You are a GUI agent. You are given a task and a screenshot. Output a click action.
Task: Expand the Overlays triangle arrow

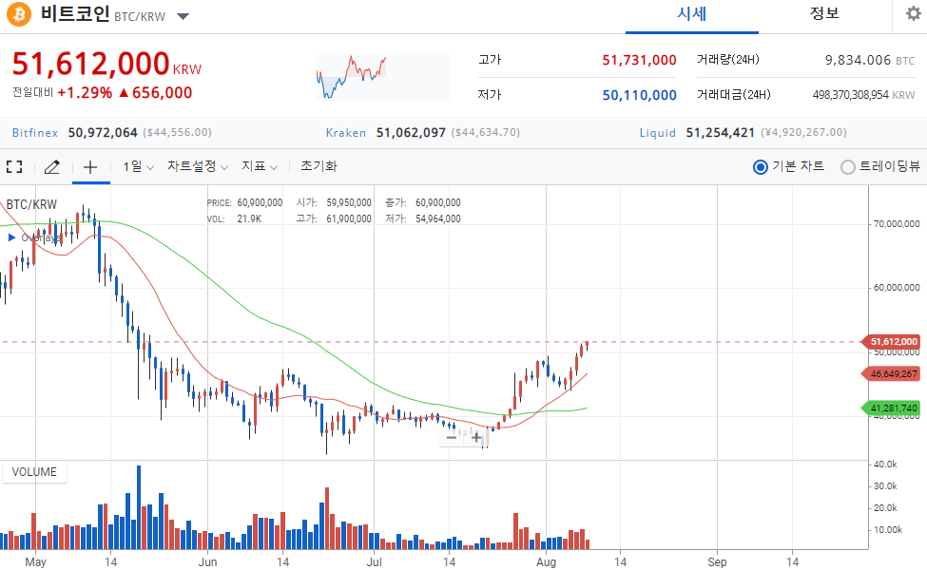[11, 237]
